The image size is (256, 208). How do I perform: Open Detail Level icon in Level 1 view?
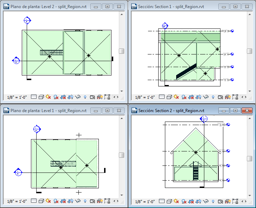pyautogui.click(x=34, y=201)
